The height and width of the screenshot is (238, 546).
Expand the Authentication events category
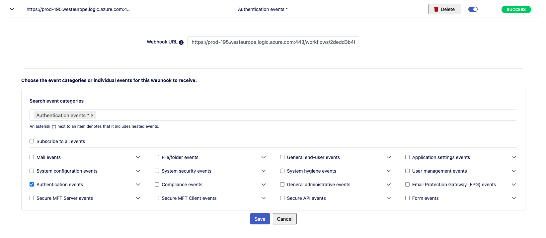tap(138, 185)
